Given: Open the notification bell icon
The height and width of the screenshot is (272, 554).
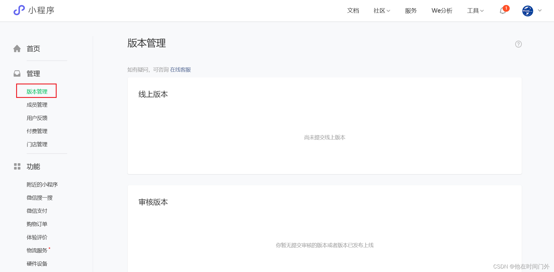Looking at the screenshot, I should tap(503, 11).
